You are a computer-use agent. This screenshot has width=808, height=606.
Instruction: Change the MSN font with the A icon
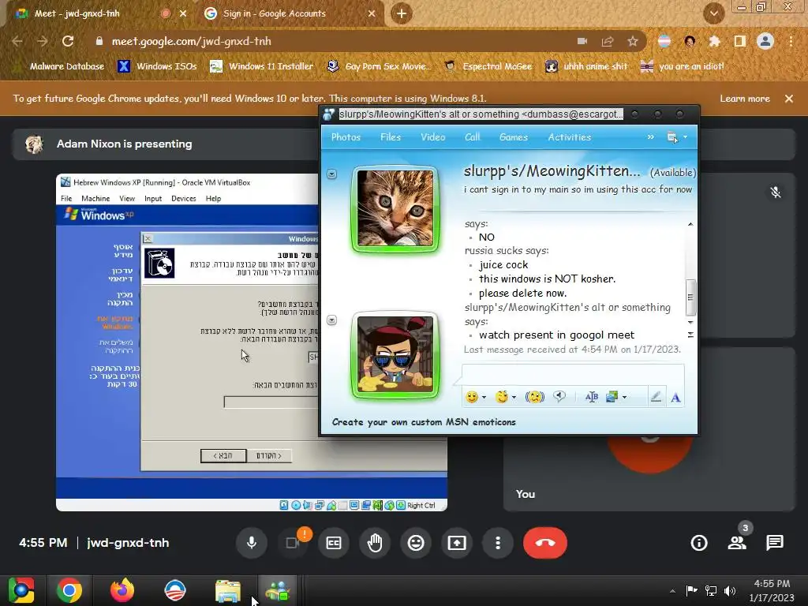675,398
